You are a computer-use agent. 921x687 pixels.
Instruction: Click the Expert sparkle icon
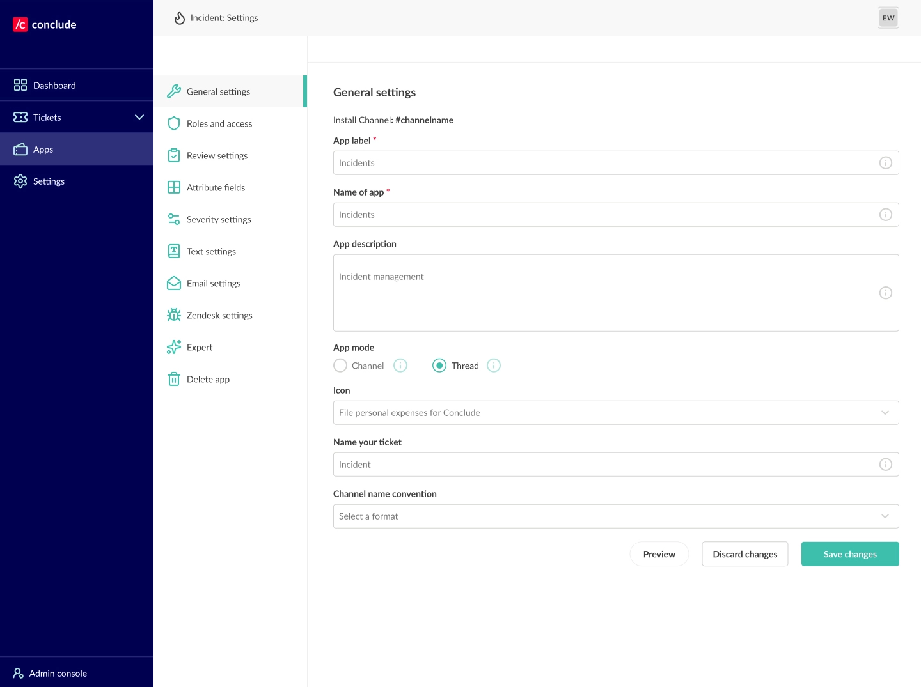click(173, 347)
